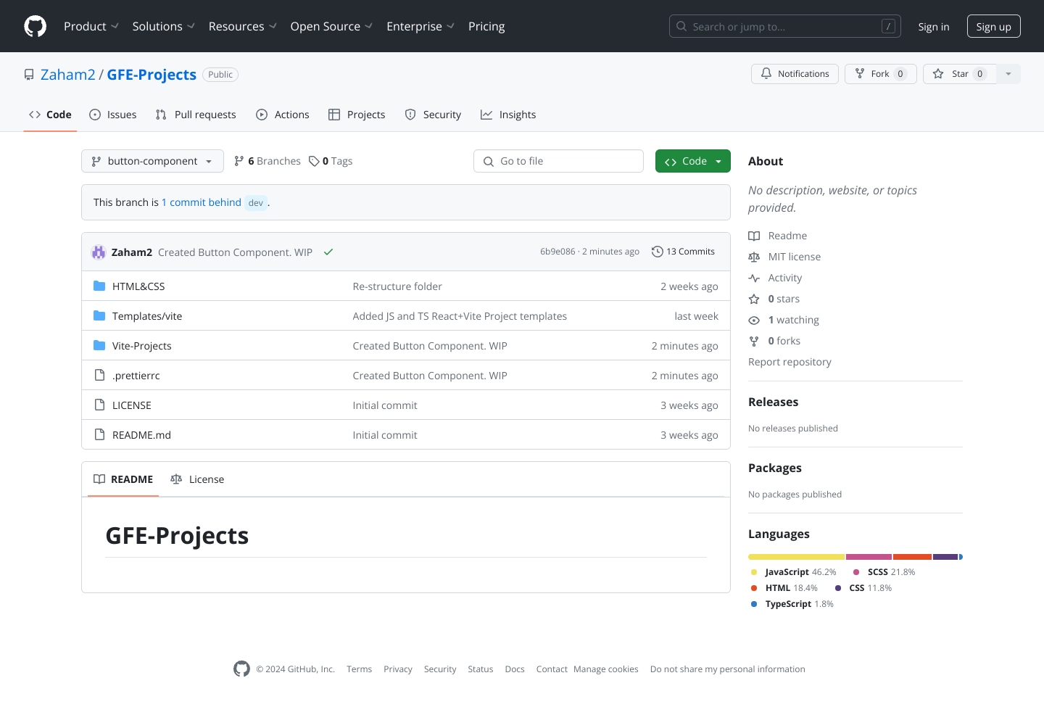Click the Go to file input
Viewport: 1044px width, 707px height.
(558, 161)
